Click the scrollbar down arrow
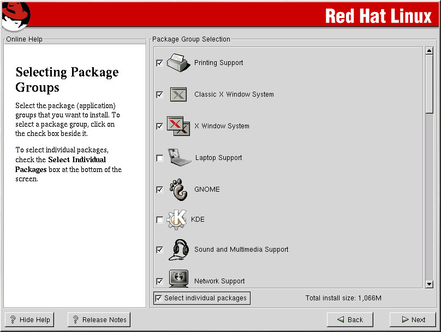This screenshot has height=332, width=441. 429,284
